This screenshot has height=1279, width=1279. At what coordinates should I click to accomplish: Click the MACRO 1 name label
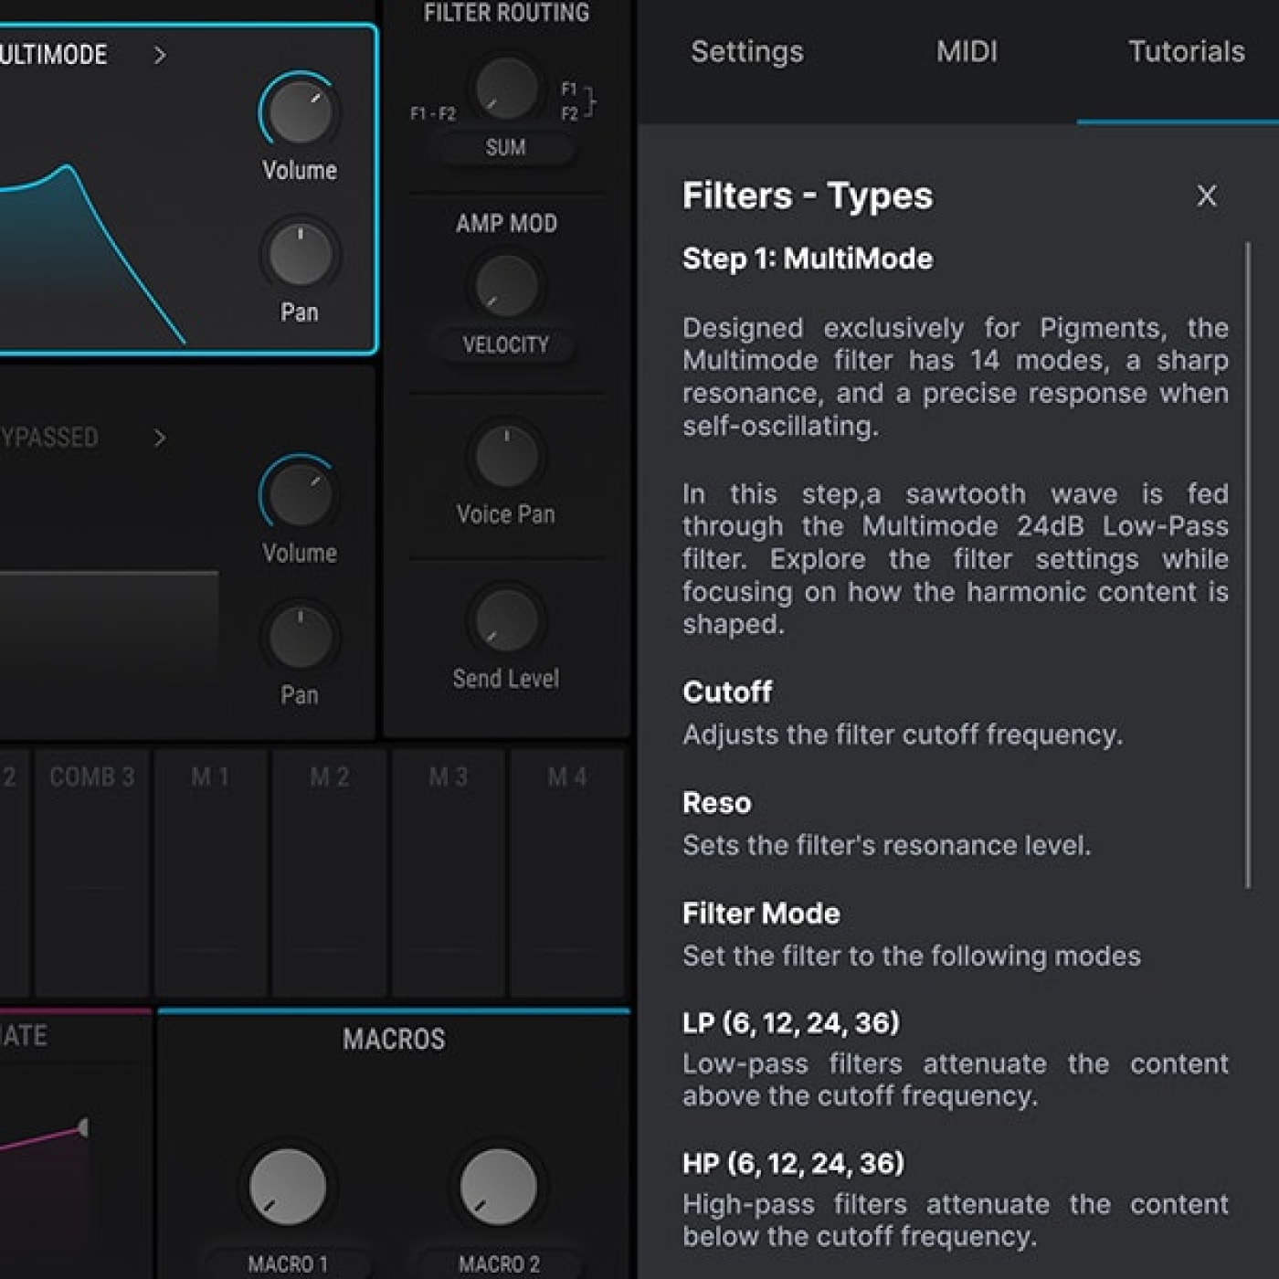click(288, 1264)
